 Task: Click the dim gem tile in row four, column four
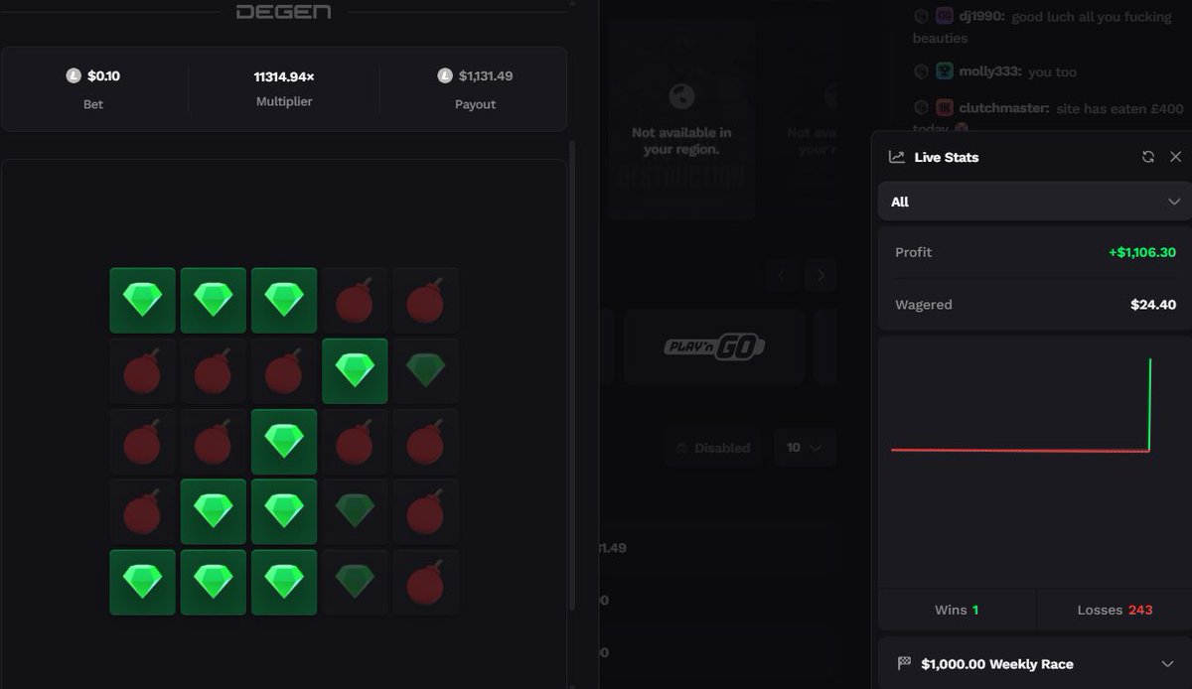tap(355, 512)
